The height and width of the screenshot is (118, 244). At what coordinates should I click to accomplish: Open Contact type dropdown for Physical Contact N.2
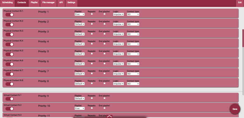click(x=133, y=24)
